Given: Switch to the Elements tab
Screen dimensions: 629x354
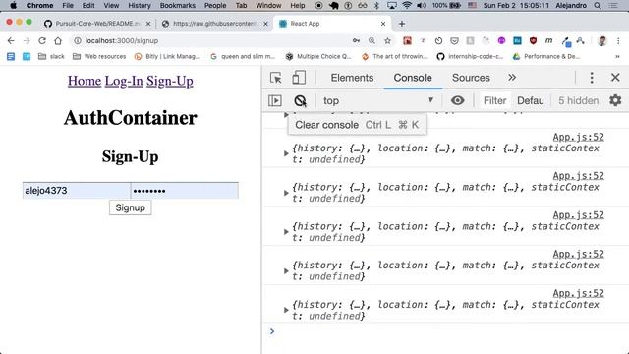Looking at the screenshot, I should click(352, 78).
